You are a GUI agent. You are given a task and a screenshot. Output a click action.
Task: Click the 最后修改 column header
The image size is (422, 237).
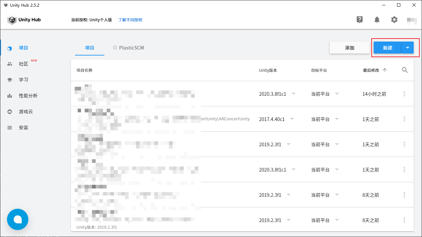pyautogui.click(x=371, y=70)
